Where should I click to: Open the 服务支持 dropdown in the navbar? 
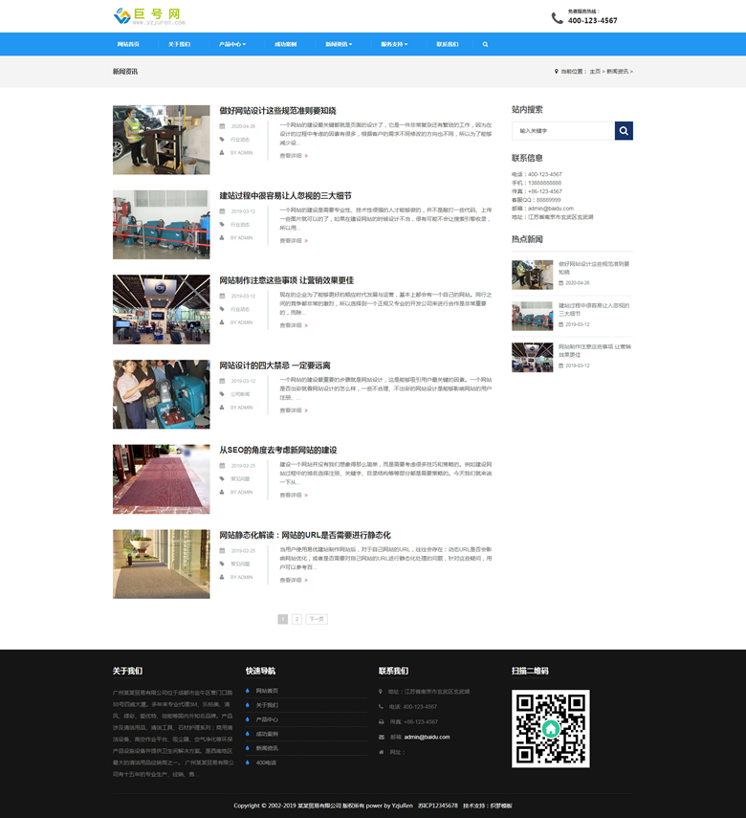coord(394,45)
